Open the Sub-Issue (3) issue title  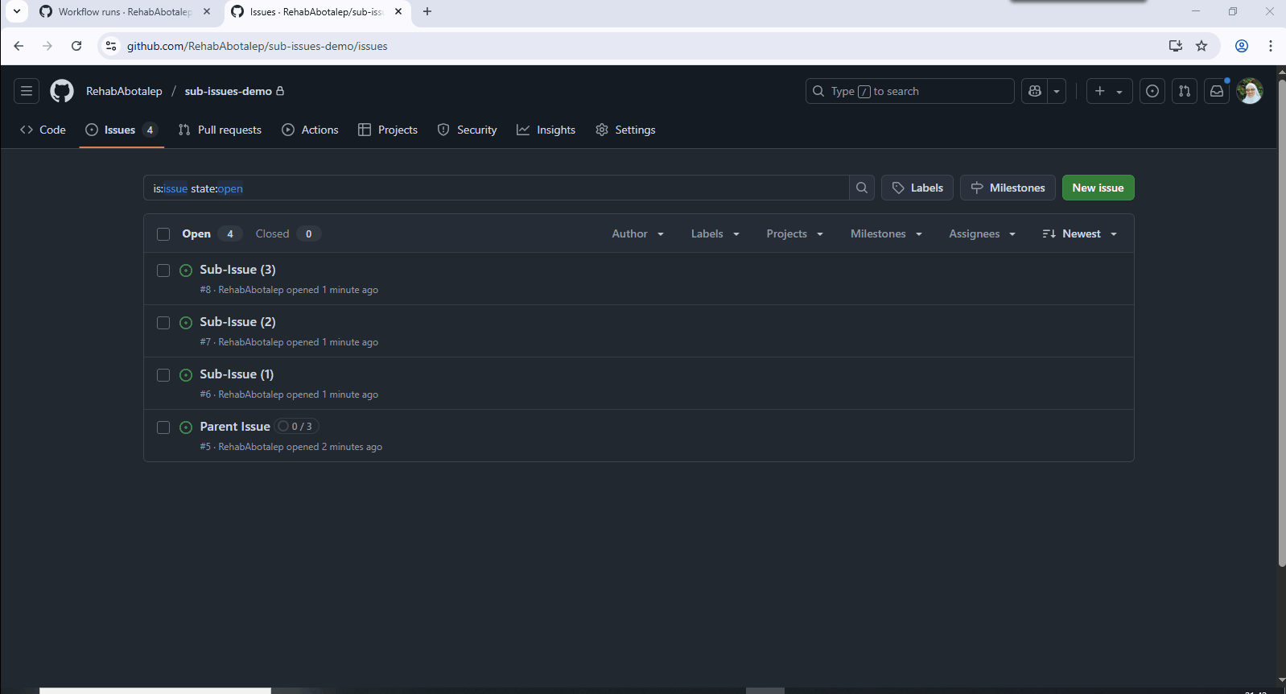point(237,269)
